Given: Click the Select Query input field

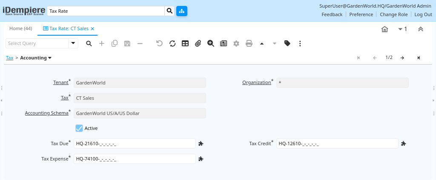Looking at the screenshot, I should [37, 43].
